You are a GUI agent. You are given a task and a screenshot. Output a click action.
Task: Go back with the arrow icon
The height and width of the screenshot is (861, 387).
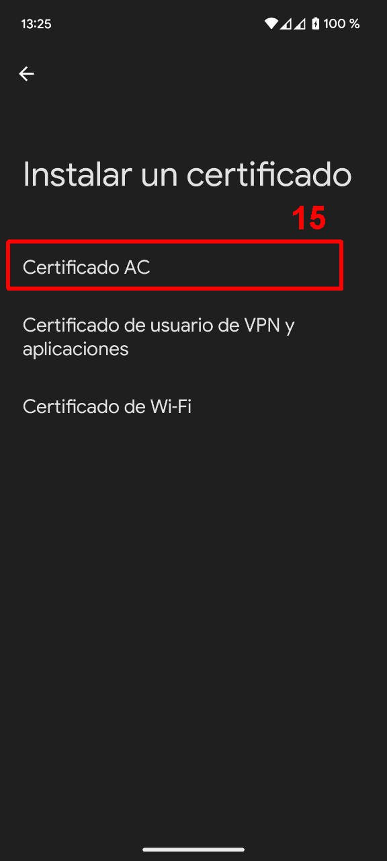[x=26, y=74]
